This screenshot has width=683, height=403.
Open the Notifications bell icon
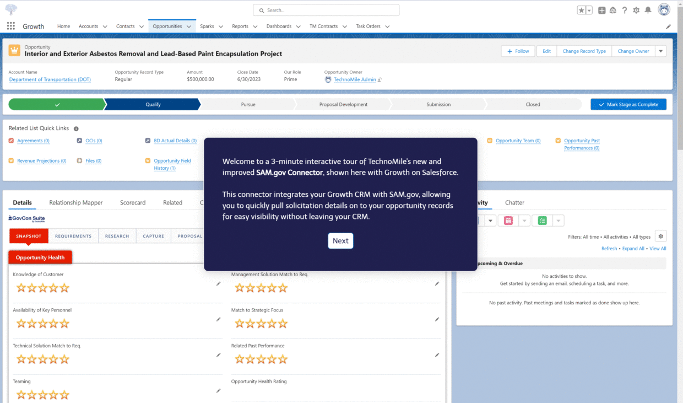tap(648, 10)
